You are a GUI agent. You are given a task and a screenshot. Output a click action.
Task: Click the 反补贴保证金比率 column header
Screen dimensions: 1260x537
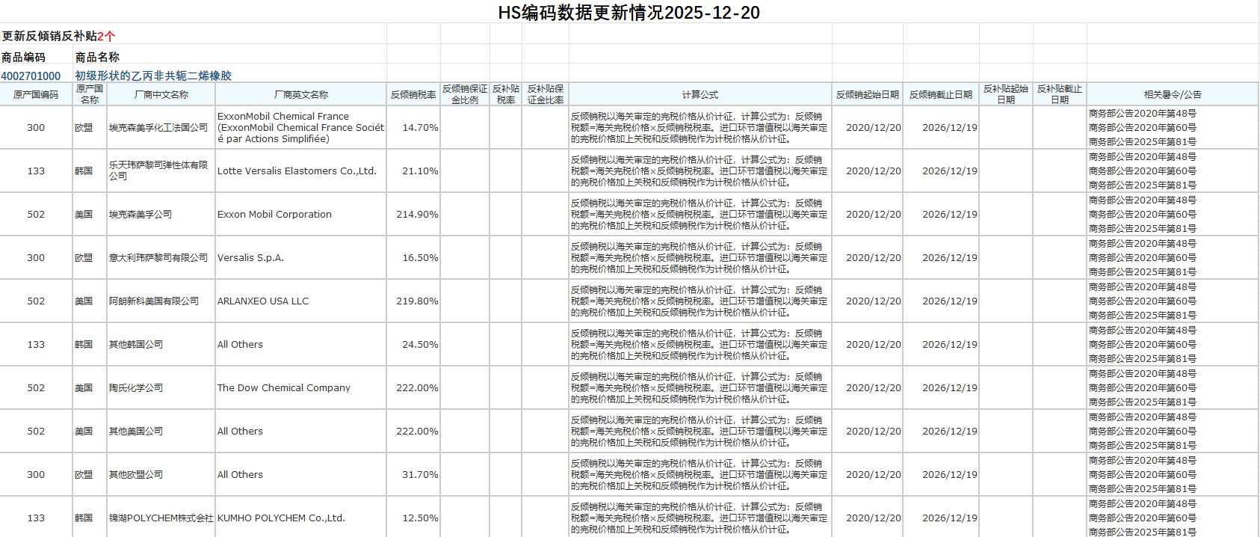tap(546, 94)
